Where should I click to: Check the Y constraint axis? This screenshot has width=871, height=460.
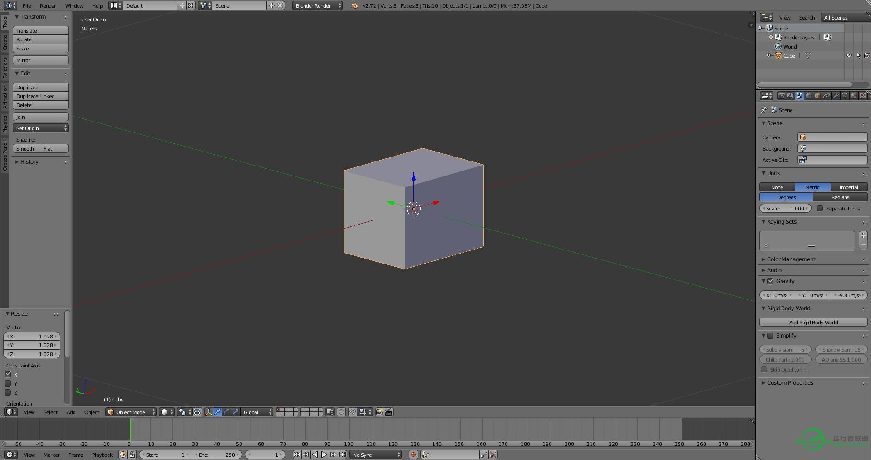pos(8,383)
